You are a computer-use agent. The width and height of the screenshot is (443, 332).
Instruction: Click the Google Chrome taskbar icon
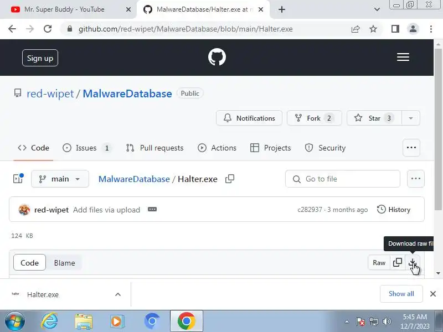click(187, 321)
